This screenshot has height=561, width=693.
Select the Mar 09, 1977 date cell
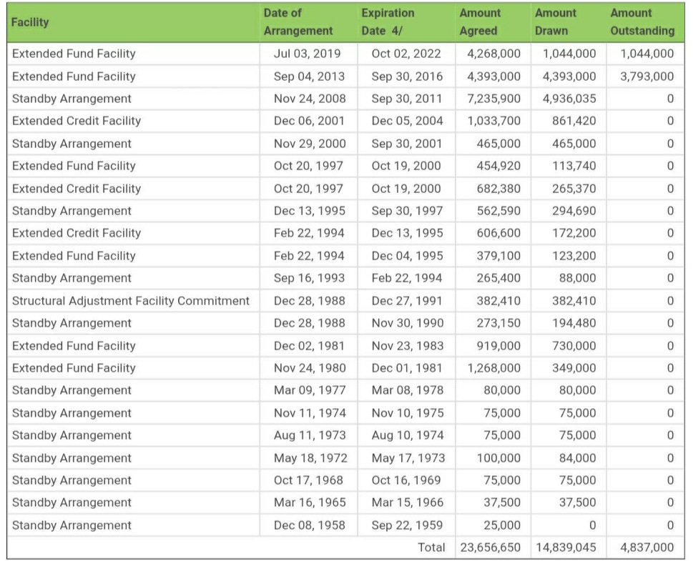point(310,390)
